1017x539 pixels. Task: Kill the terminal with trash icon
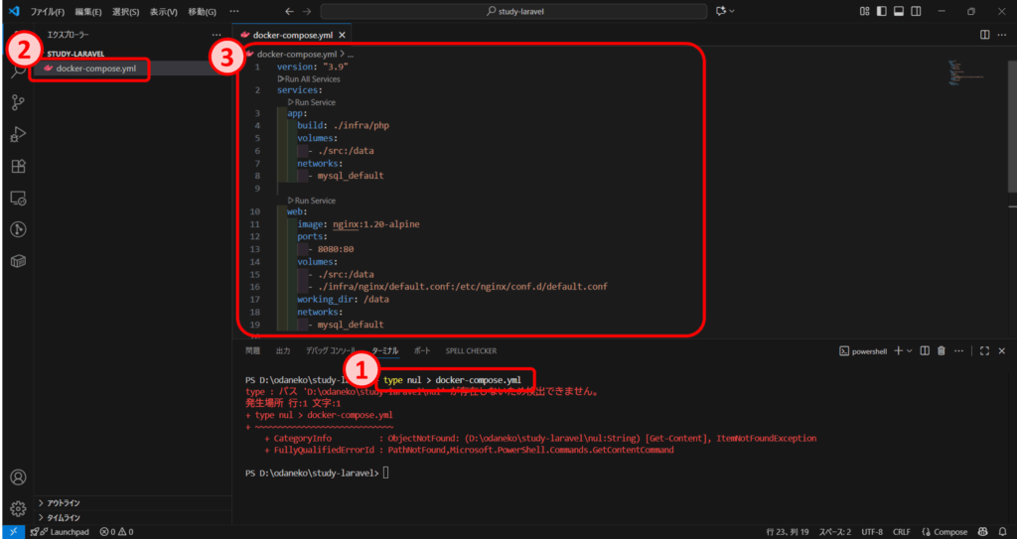(941, 350)
